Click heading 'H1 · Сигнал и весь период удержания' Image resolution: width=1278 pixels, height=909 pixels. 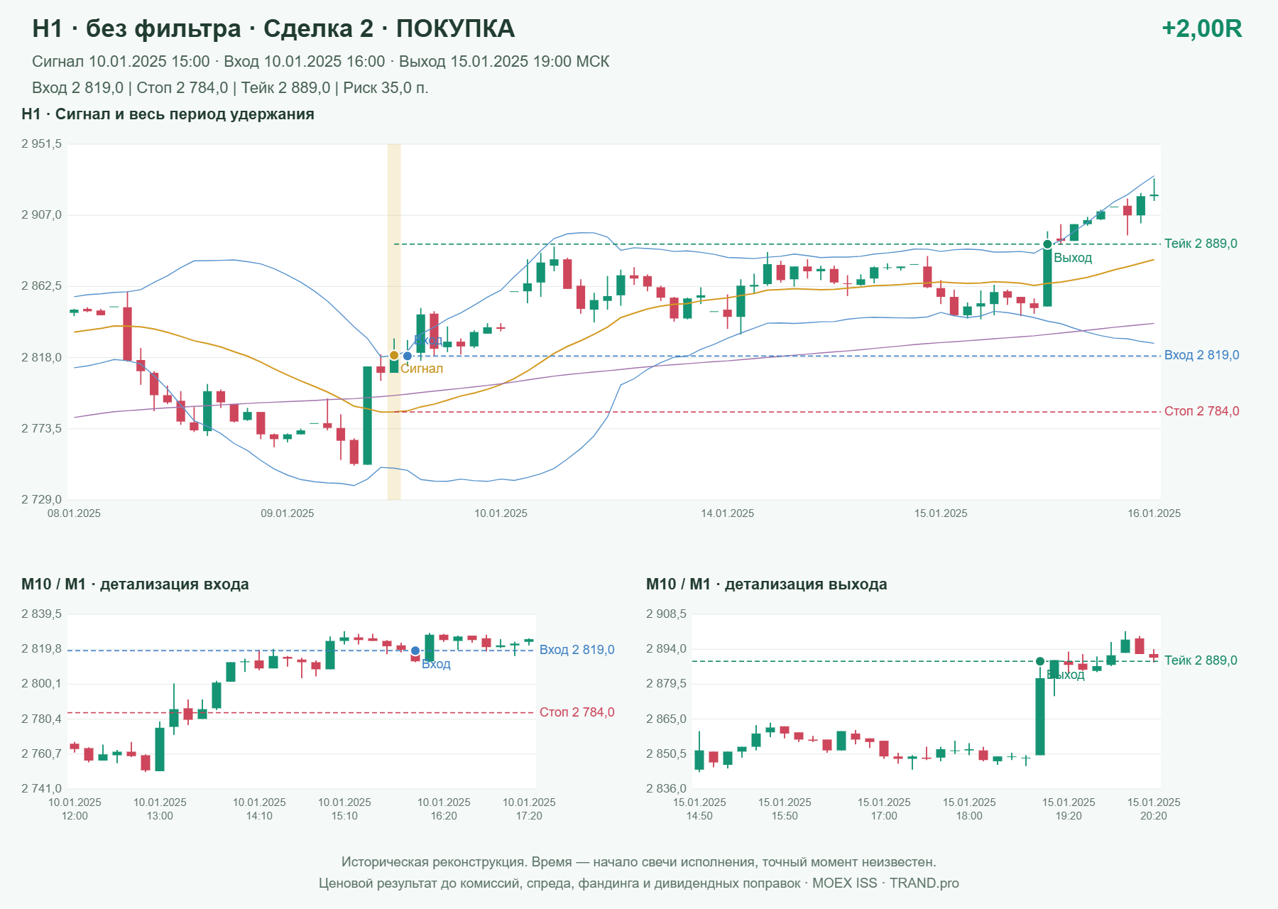tap(168, 114)
